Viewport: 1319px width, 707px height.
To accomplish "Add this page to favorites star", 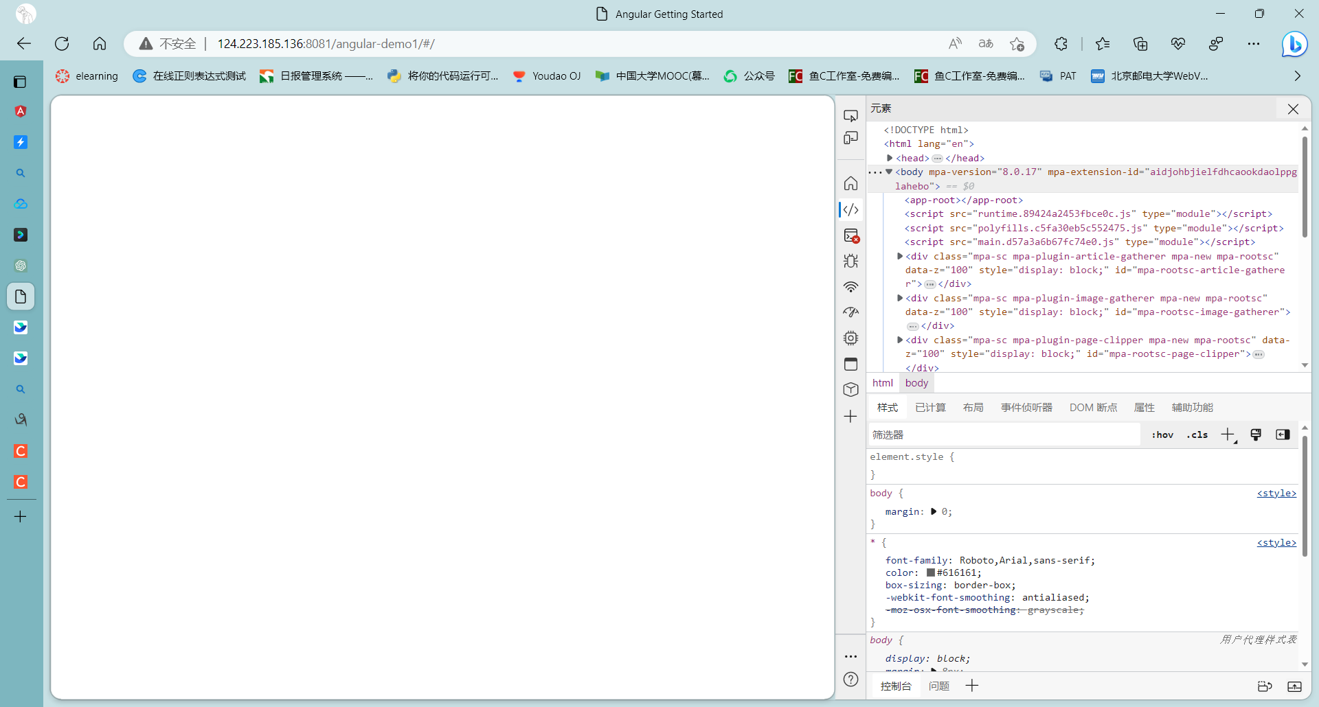I will point(1017,44).
